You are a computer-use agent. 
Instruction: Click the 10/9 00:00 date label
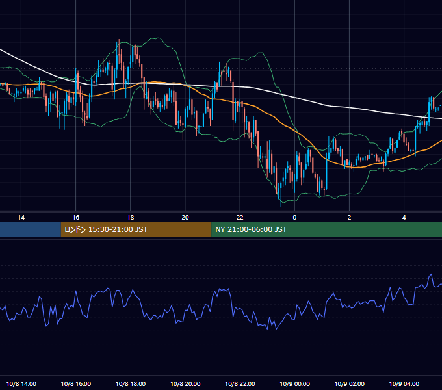pos(294,383)
